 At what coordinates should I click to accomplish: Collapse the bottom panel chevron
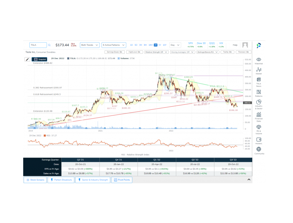click(x=249, y=180)
